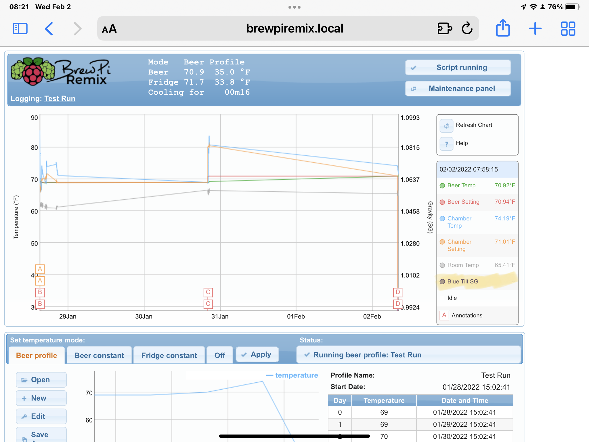Select the profile row dated 01/28/2022 15:02:41
The width and height of the screenshot is (589, 442).
coord(420,412)
